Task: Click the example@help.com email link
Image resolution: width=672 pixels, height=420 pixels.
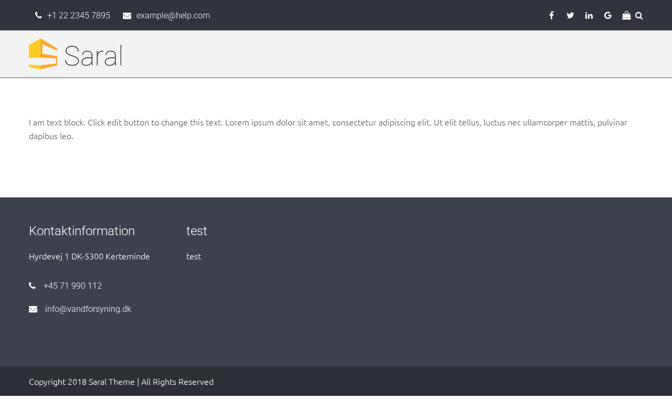Action: point(173,16)
